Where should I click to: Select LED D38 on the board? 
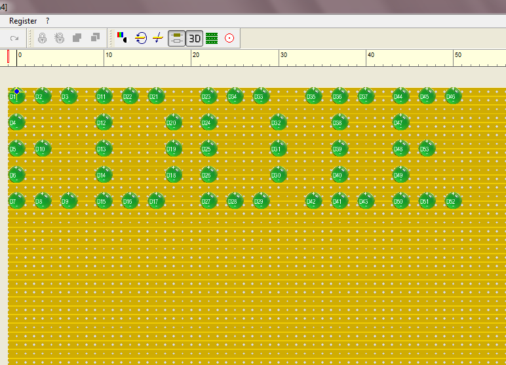click(340, 122)
